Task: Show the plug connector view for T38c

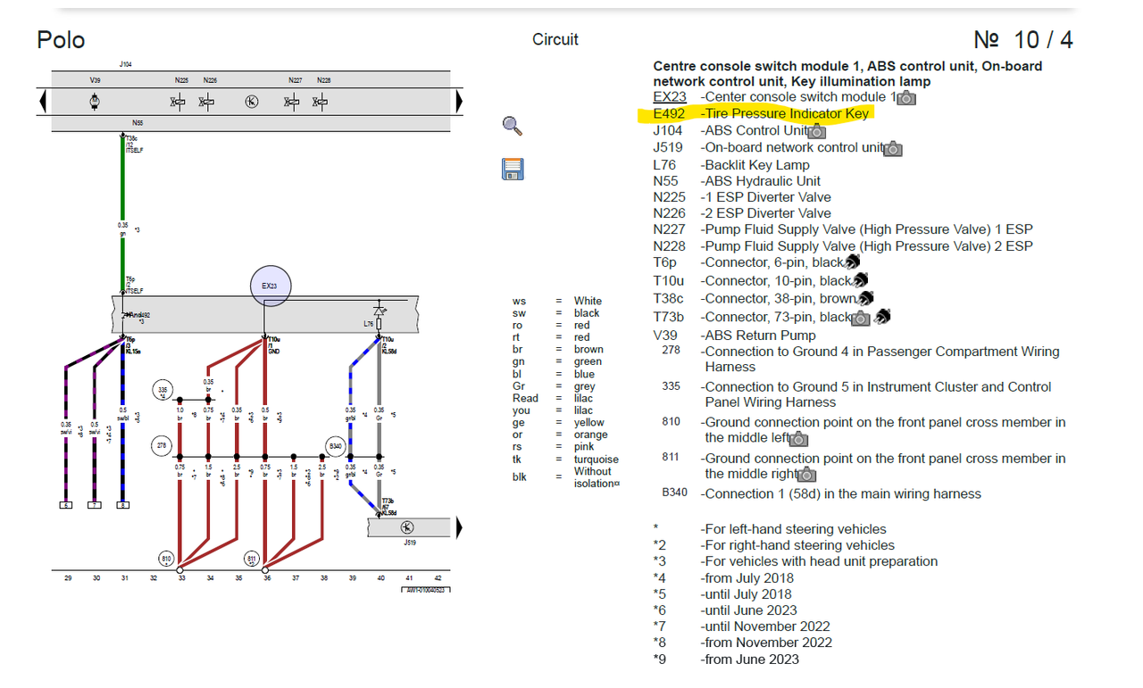Action: pos(864,298)
